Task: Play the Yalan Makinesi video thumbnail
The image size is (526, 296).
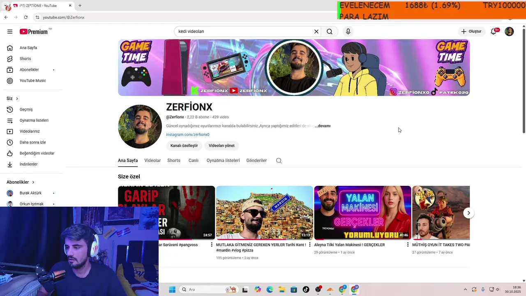Action: tap(362, 213)
